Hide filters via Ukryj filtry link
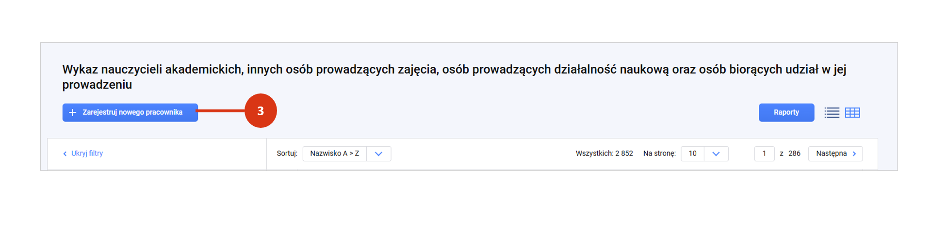The height and width of the screenshot is (245, 931). pyautogui.click(x=83, y=153)
